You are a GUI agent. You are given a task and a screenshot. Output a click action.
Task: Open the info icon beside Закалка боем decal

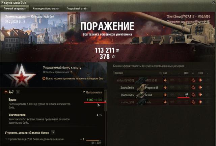pyautogui.click(x=53, y=132)
